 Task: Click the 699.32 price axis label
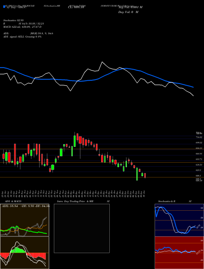point(199,143)
